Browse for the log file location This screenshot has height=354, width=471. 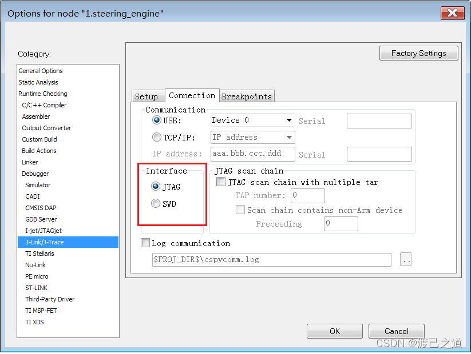pyautogui.click(x=406, y=259)
